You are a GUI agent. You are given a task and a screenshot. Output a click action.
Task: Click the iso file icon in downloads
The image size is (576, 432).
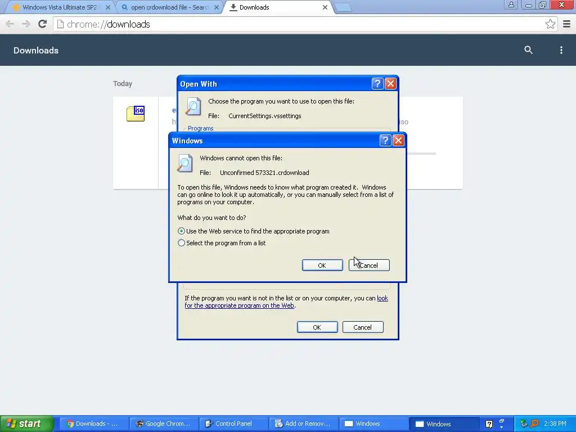click(136, 114)
